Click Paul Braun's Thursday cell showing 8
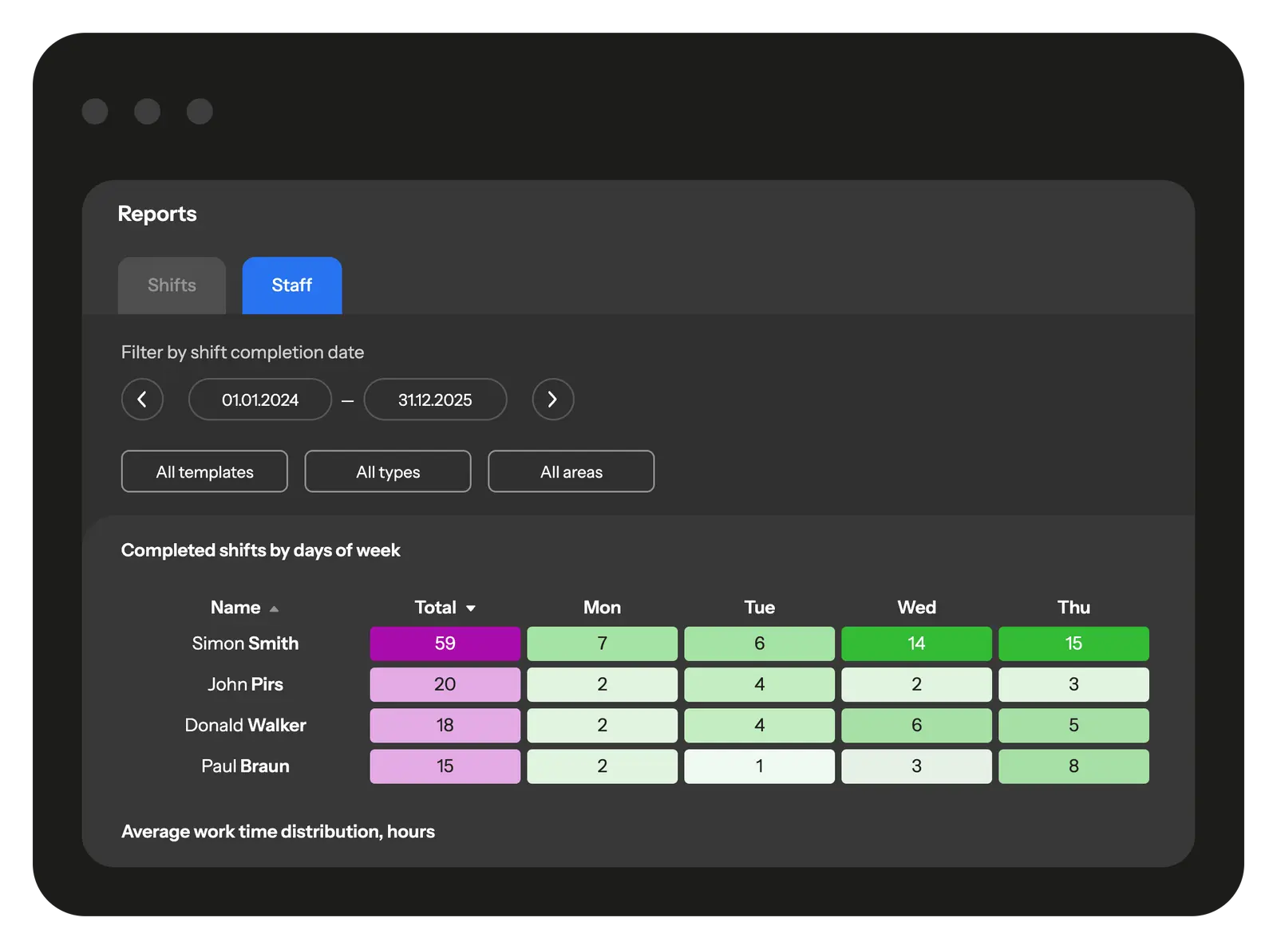The image size is (1277, 949). click(1073, 766)
